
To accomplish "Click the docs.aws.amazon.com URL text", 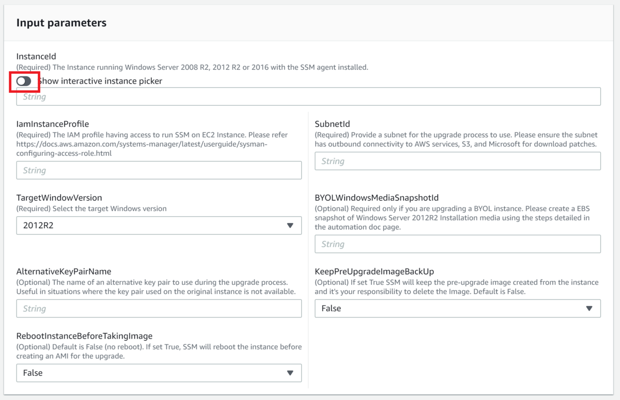I will (x=142, y=149).
